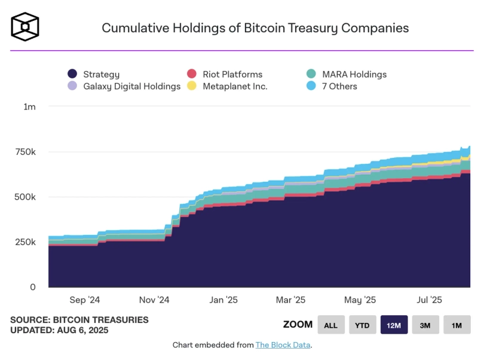Screen dimensions: 478x354
Task: Select the 1M zoom option
Action: (456, 324)
